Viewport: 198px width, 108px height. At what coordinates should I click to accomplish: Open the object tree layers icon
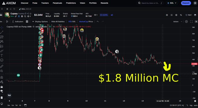click(2, 104)
